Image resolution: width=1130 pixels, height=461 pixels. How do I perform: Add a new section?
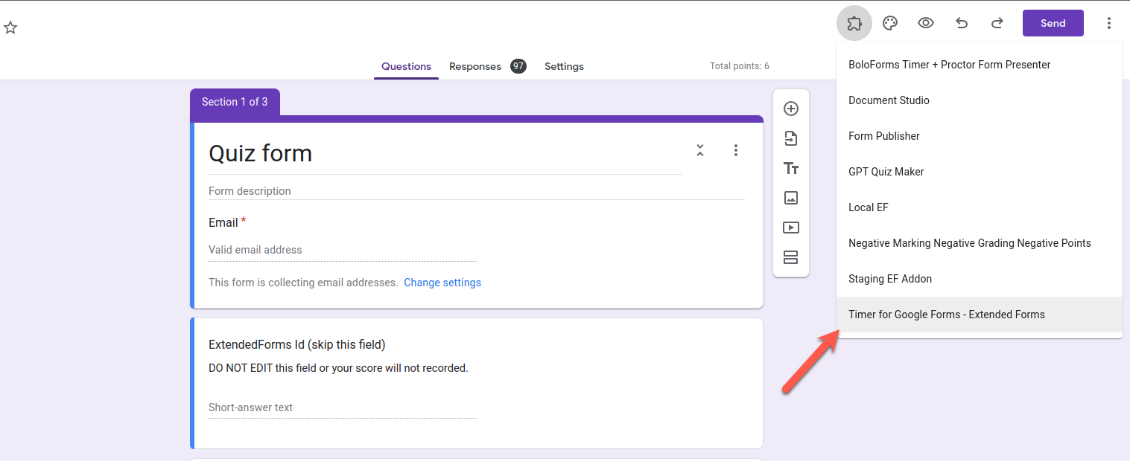click(791, 257)
